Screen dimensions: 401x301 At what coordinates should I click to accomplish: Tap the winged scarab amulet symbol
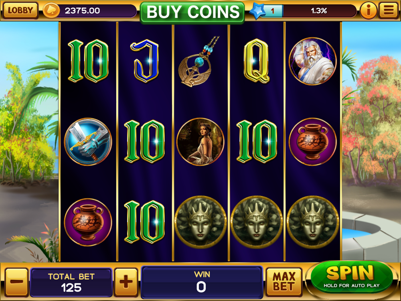pyautogui.click(x=198, y=61)
